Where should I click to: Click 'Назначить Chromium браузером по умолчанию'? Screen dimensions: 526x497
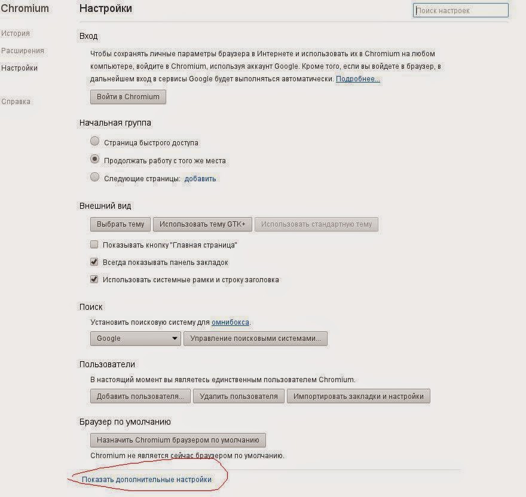[x=178, y=440]
